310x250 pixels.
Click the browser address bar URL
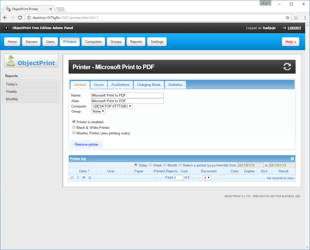[x=65, y=18]
